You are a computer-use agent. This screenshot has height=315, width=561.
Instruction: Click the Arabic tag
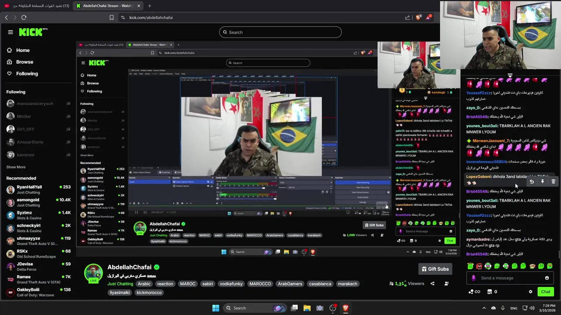coord(144,283)
